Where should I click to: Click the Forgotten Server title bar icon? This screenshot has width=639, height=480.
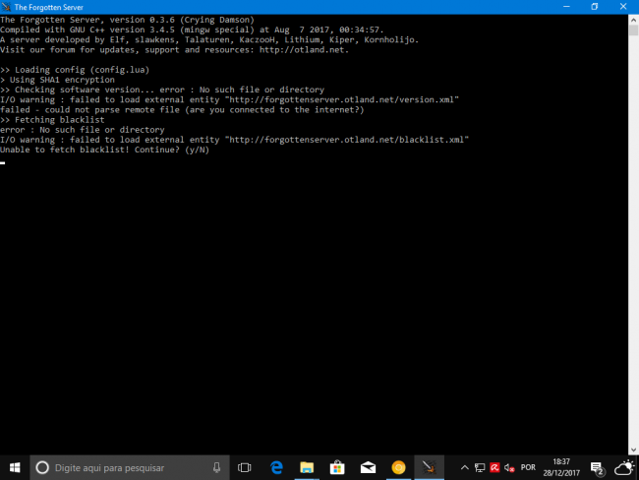[6, 7]
